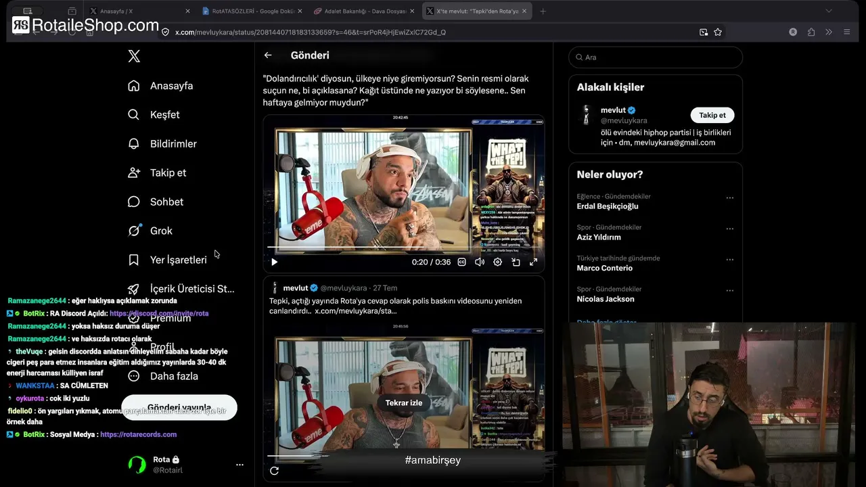This screenshot has width=866, height=487.
Task: Enter fullscreen on the video
Action: [533, 262]
